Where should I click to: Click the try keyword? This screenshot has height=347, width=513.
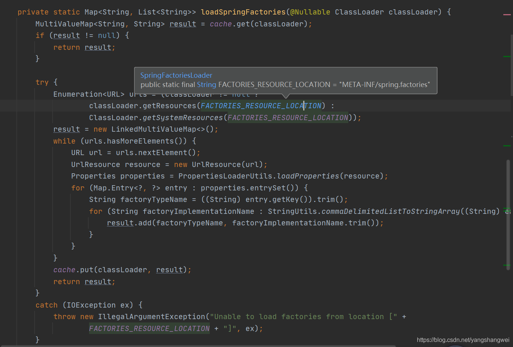(42, 82)
